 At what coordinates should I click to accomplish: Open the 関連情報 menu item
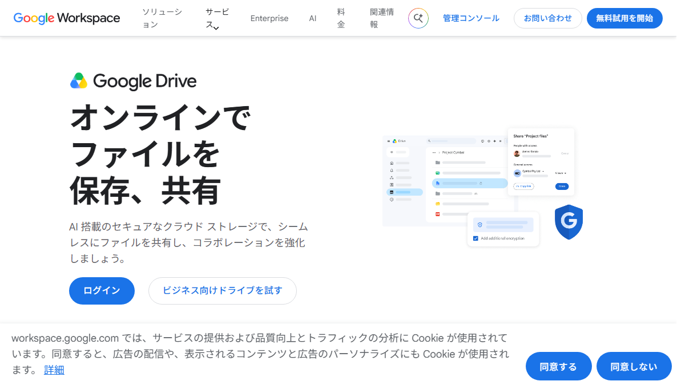[x=382, y=18]
